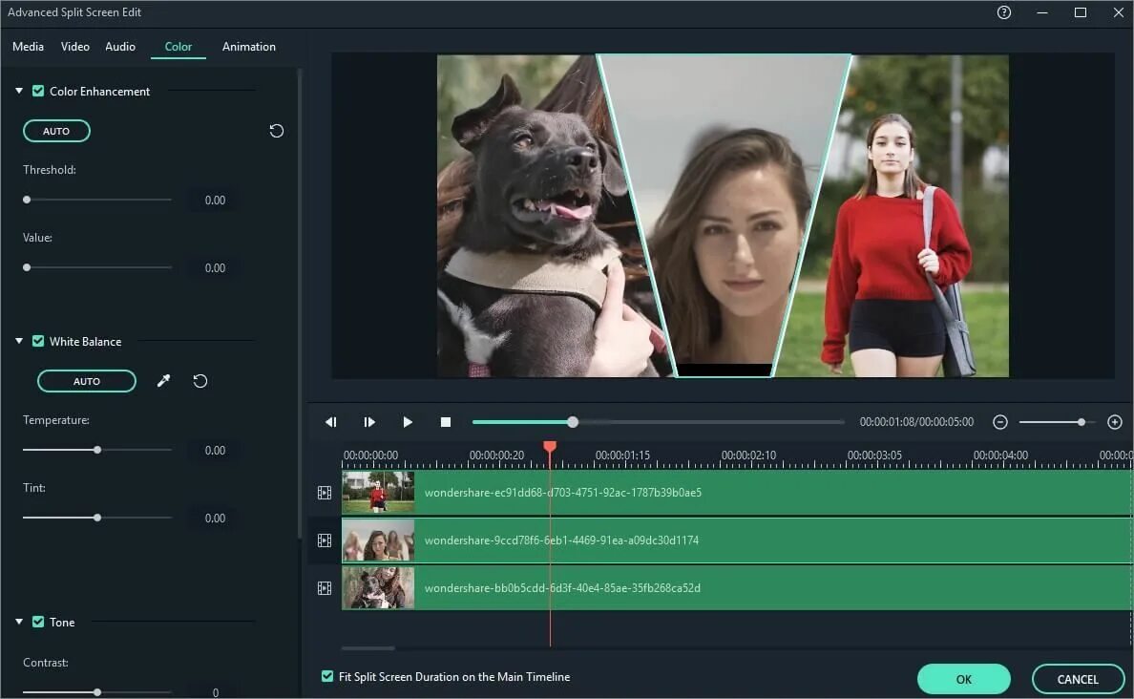Pick white balance with eyedropper tool
The width and height of the screenshot is (1134, 699).
click(x=163, y=381)
